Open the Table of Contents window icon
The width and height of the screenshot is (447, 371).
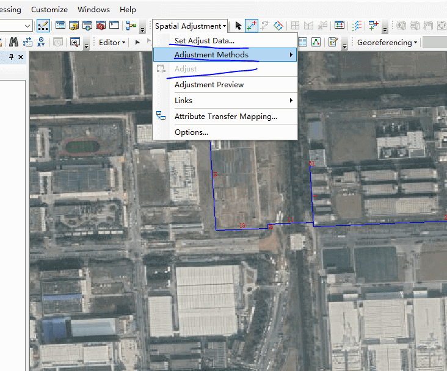click(x=60, y=26)
